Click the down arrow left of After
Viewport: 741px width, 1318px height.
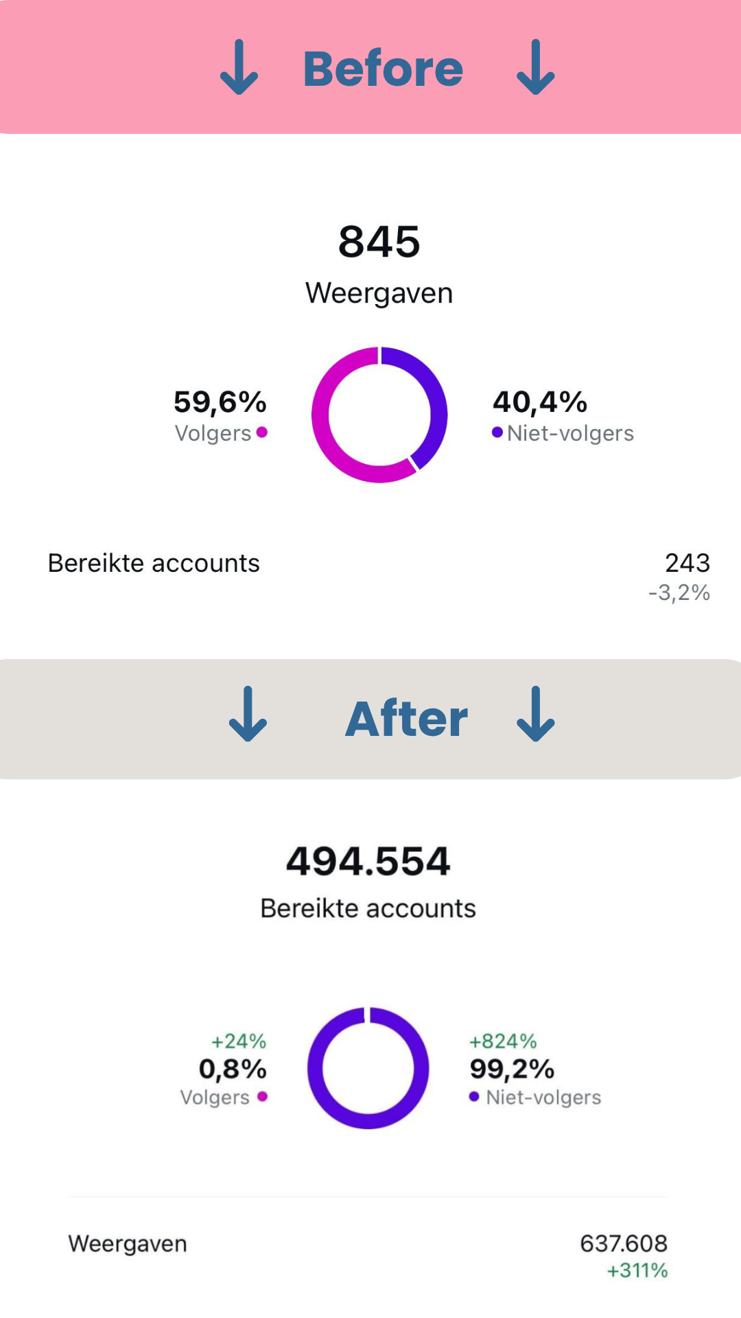point(248,714)
